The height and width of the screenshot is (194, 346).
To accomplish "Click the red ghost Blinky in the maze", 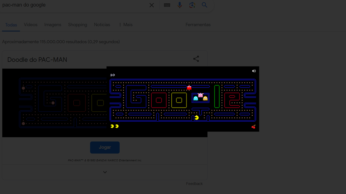I will (189, 88).
